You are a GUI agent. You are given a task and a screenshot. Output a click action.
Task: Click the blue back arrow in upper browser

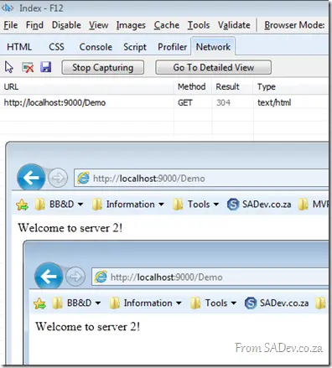pos(31,178)
